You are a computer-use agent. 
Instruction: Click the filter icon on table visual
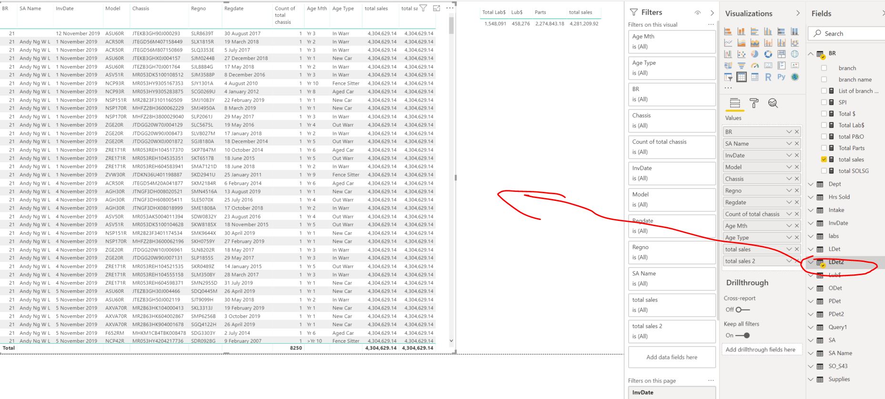tap(423, 8)
